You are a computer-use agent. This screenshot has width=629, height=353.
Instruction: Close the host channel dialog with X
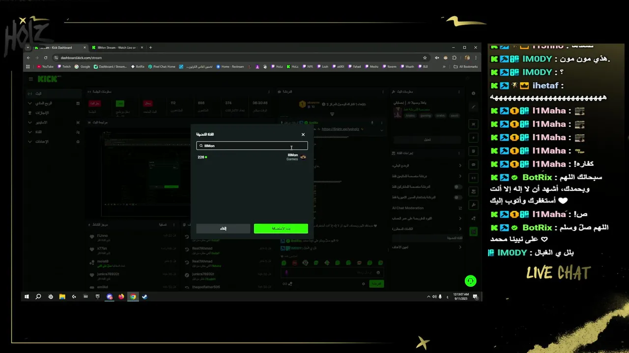click(x=303, y=134)
